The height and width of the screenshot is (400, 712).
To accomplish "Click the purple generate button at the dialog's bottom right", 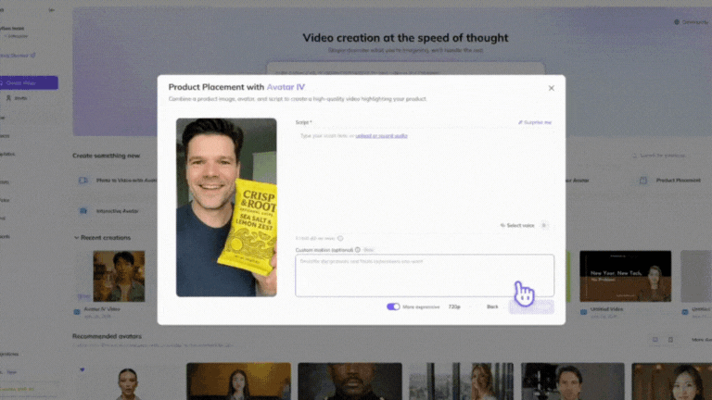I will point(531,307).
